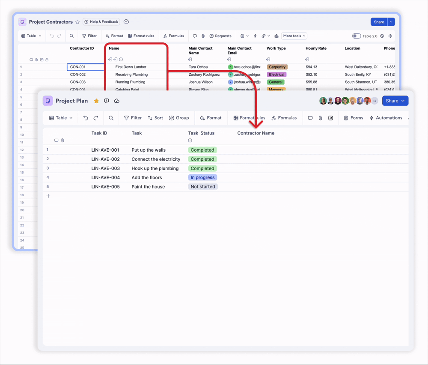Screen dimensions: 428x365
Task: Click the Share button in Project Plan
Action: [x=392, y=101]
